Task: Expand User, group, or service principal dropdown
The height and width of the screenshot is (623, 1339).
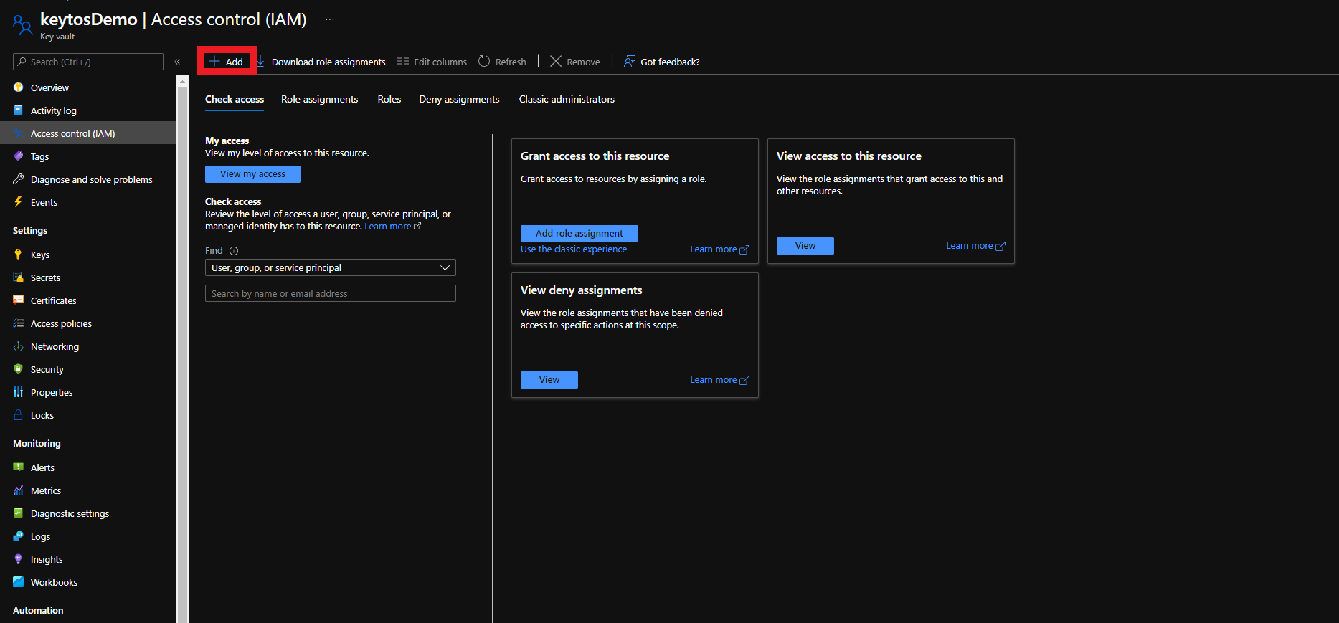Action: [x=330, y=267]
